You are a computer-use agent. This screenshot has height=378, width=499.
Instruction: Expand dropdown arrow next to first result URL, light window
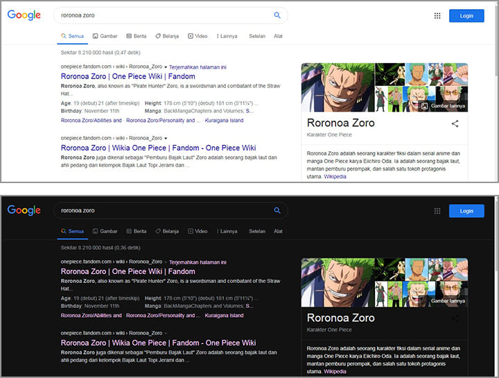click(166, 67)
